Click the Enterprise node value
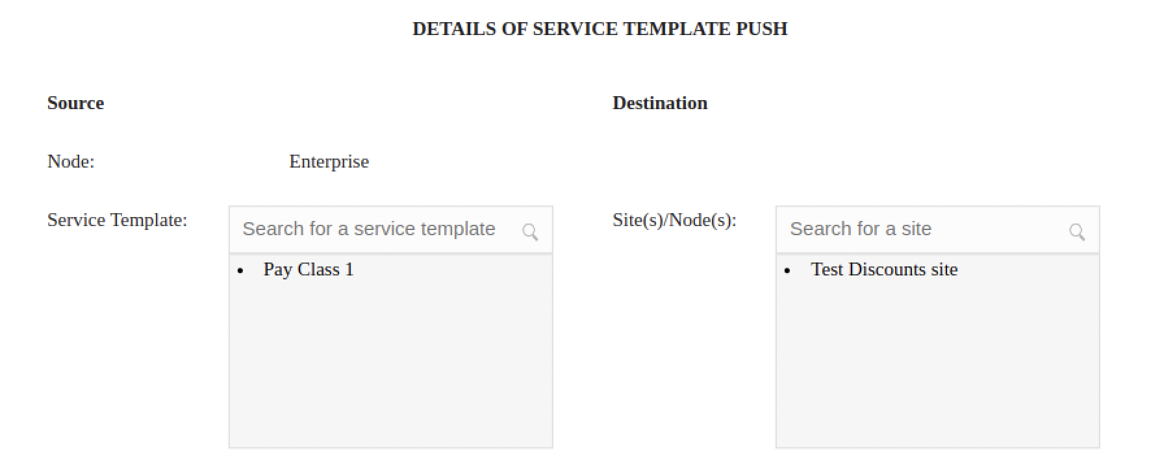This screenshot has height=473, width=1151. point(329,162)
